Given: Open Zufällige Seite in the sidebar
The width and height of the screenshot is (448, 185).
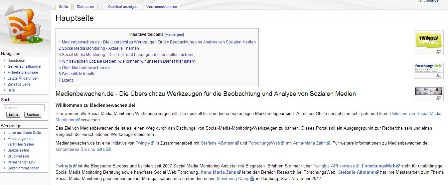Looking at the screenshot, I should click(x=19, y=84).
